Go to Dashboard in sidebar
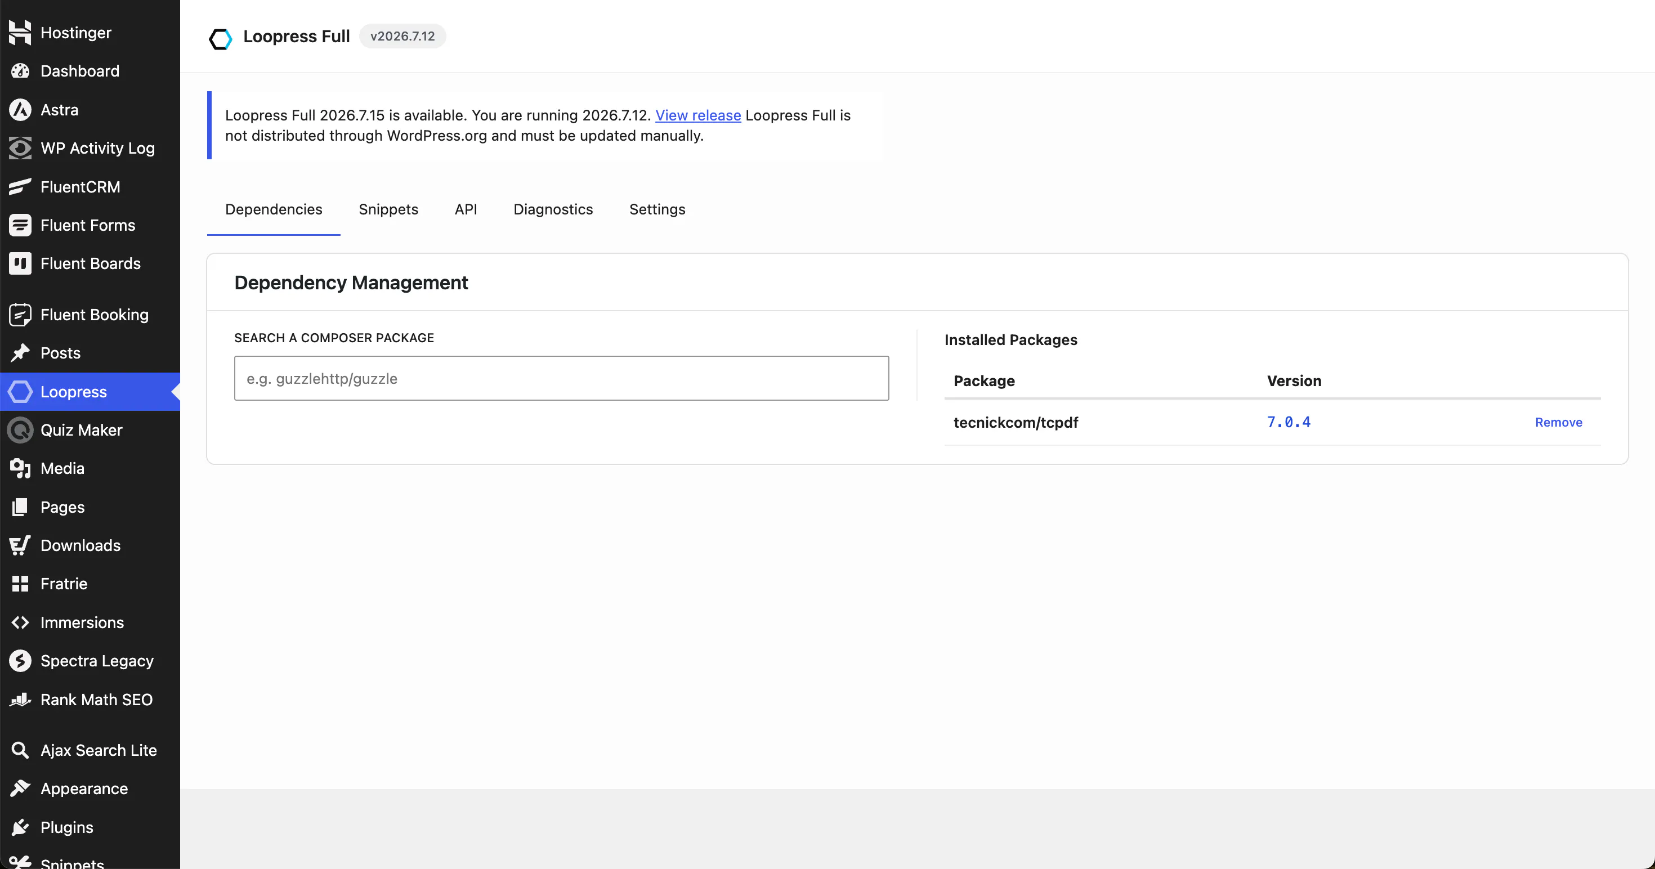 [80, 71]
